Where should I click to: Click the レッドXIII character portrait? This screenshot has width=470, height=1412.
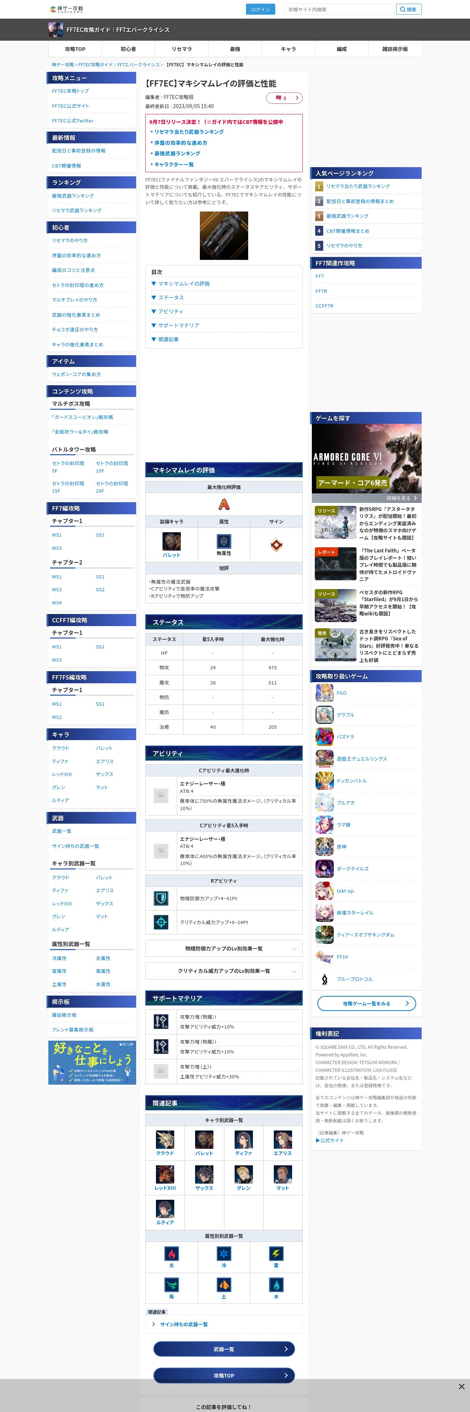click(165, 1174)
